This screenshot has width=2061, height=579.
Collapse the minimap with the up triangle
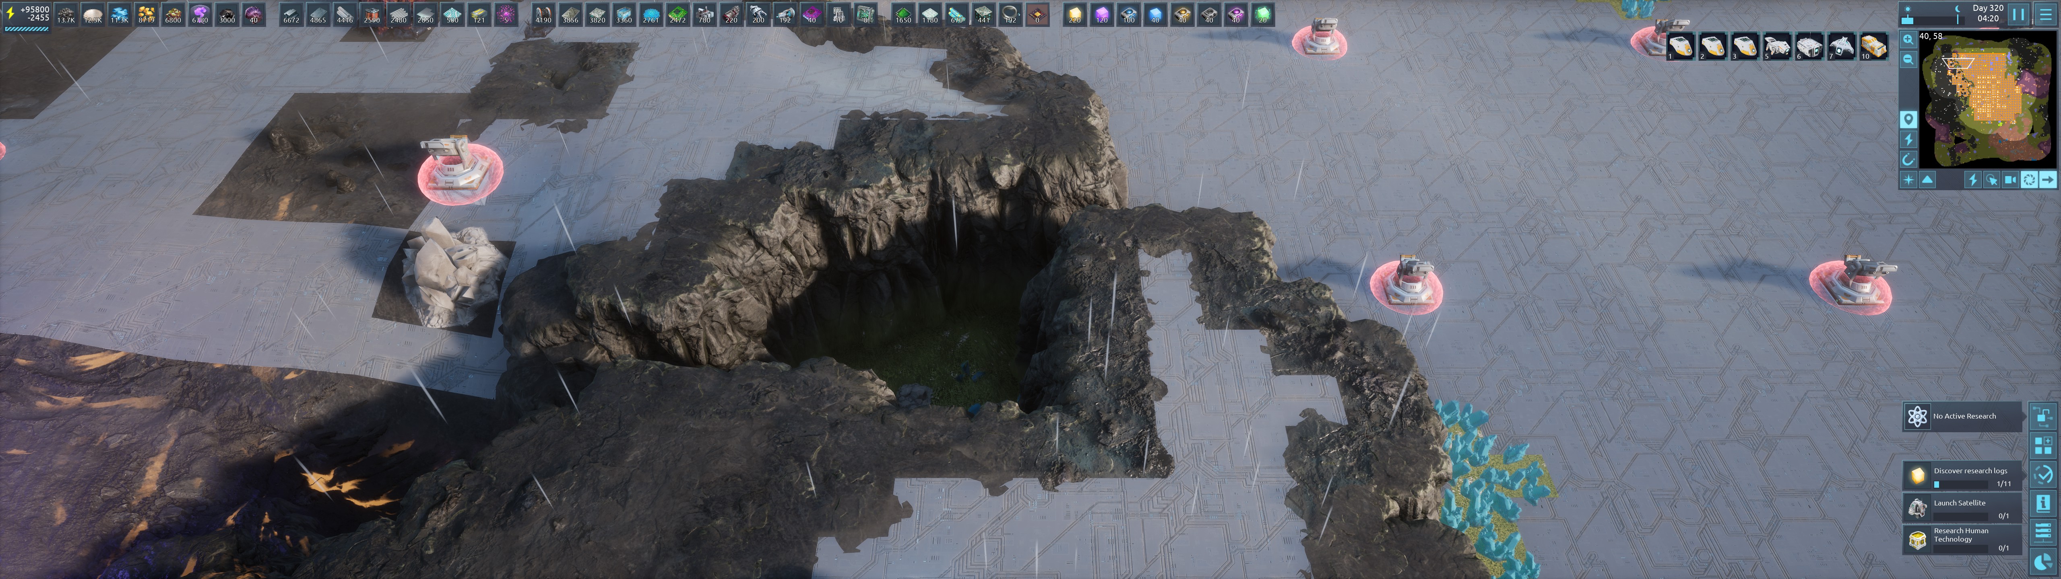point(1927,180)
